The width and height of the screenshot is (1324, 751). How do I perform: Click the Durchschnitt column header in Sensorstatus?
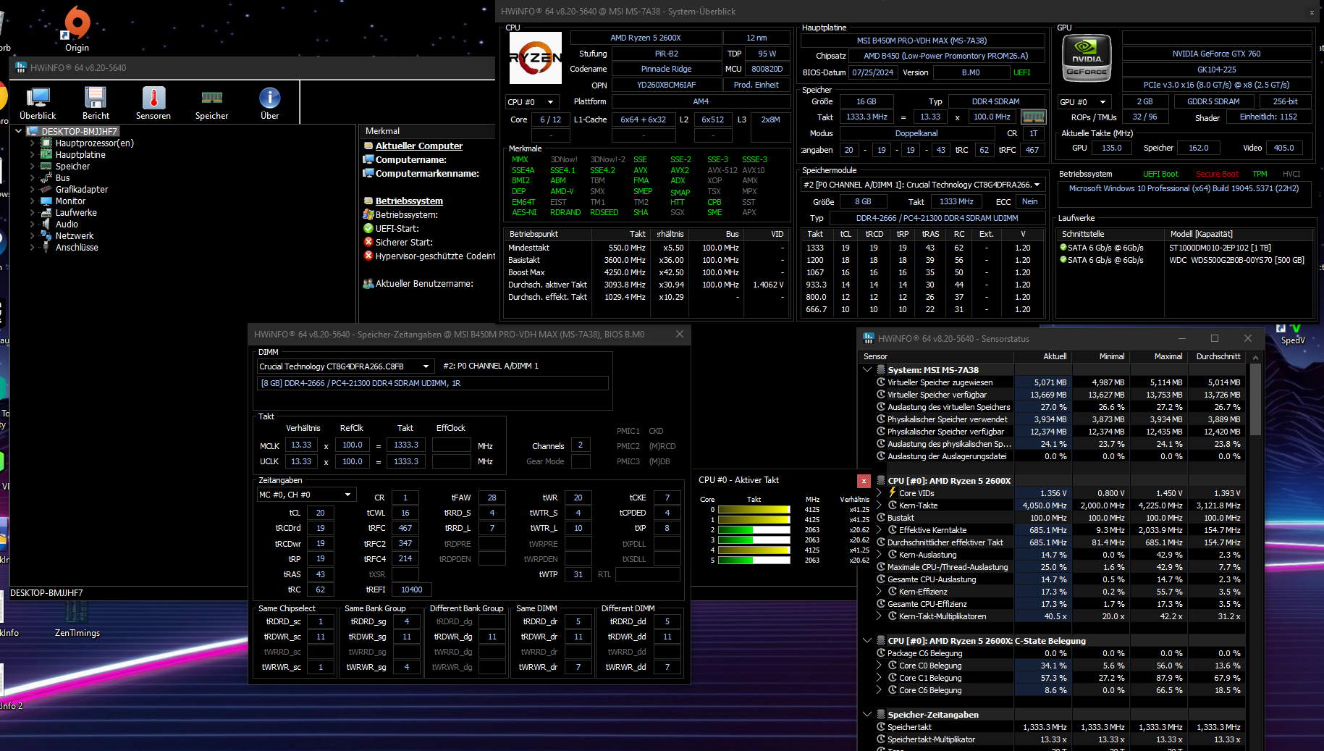click(1217, 356)
